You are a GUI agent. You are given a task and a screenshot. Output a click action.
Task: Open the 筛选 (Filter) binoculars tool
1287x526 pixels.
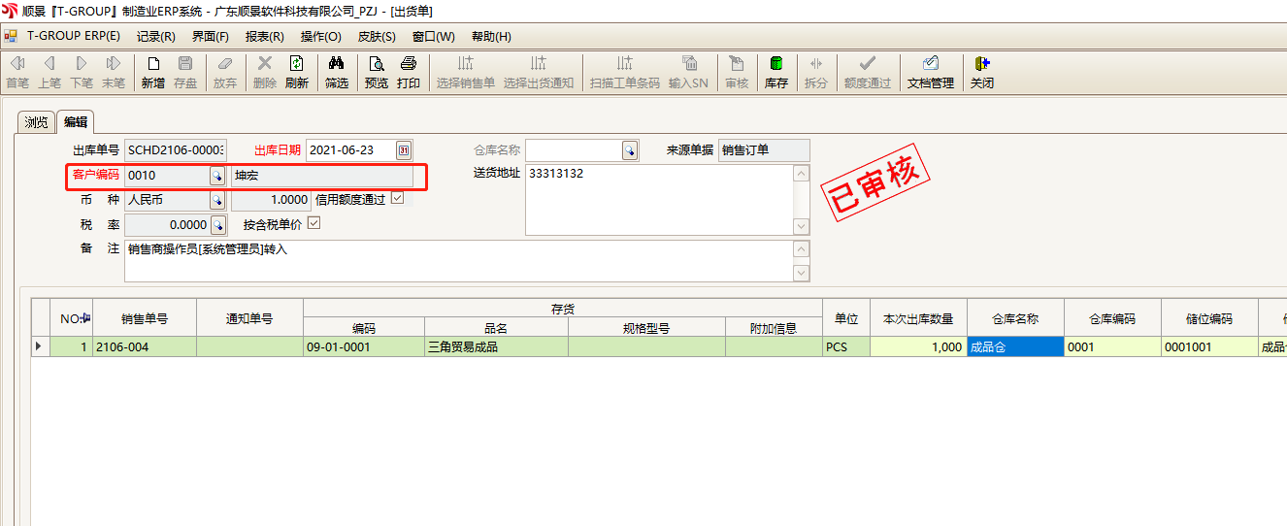pos(336,72)
